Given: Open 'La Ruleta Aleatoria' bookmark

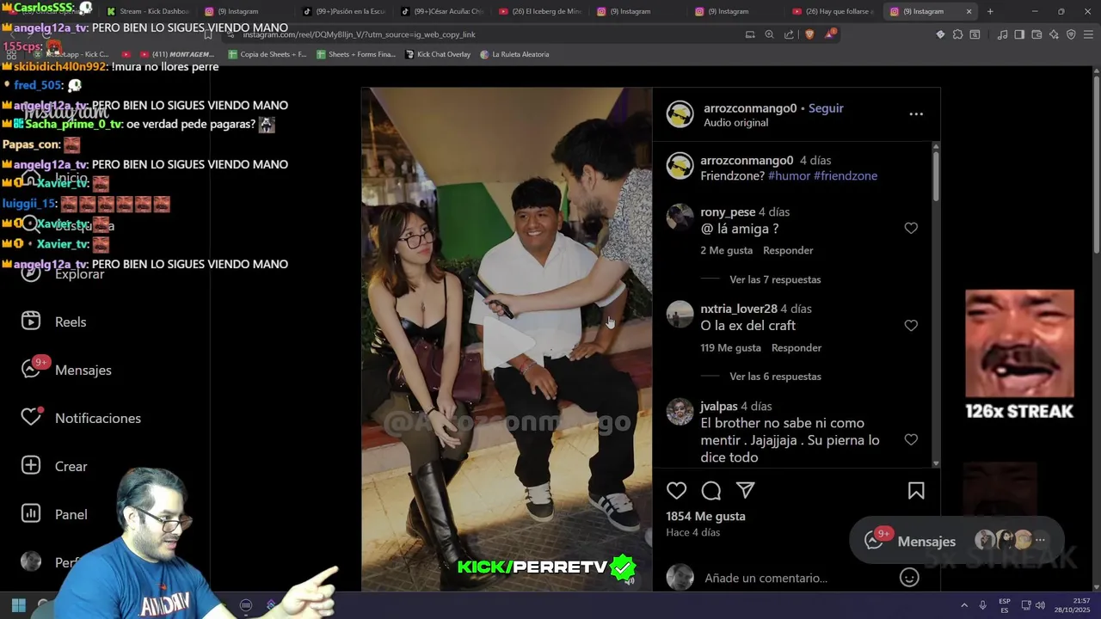Looking at the screenshot, I should click(514, 54).
